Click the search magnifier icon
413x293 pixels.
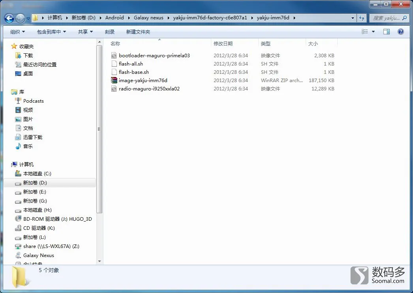coord(405,18)
